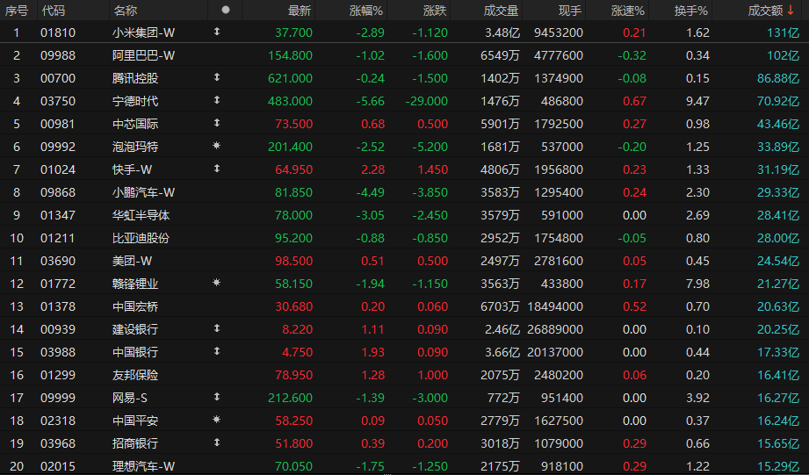The width and height of the screenshot is (809, 475).
Task: Click speed percent 0.67
Action: (634, 101)
